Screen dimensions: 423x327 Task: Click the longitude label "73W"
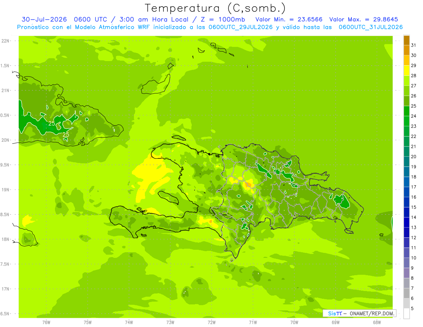170,322
